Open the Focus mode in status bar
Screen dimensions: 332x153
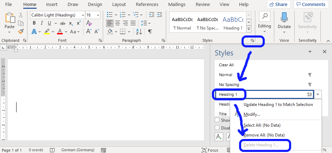[210, 150]
